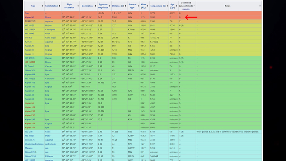The height and width of the screenshot is (161, 286).
Task: Open the Declination header link
Action: (87, 6)
